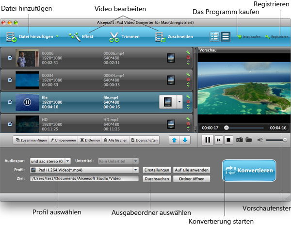Open settings wrench for 00006 row
291x227 pixels.
pyautogui.click(x=188, y=52)
